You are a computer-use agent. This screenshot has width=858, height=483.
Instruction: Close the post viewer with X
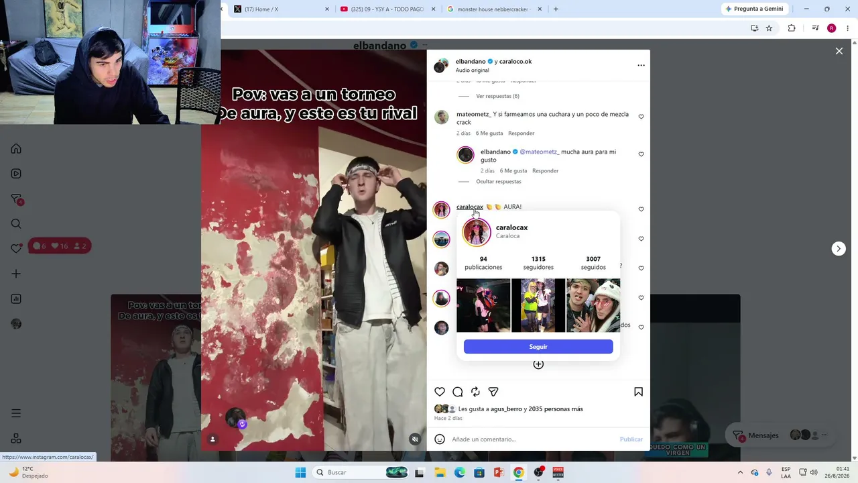click(839, 51)
